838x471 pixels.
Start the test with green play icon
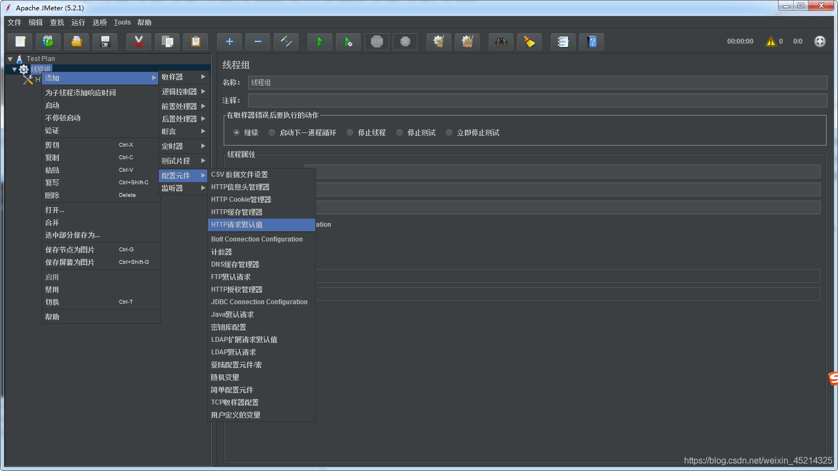pyautogui.click(x=320, y=41)
